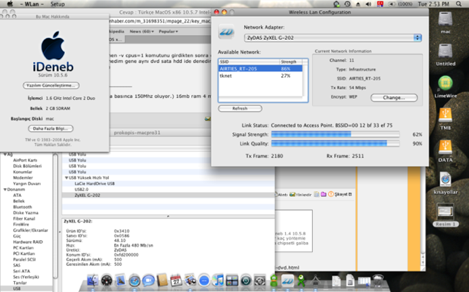Collapse the Donanım section in sidebar
The image size is (469, 292).
(5, 189)
